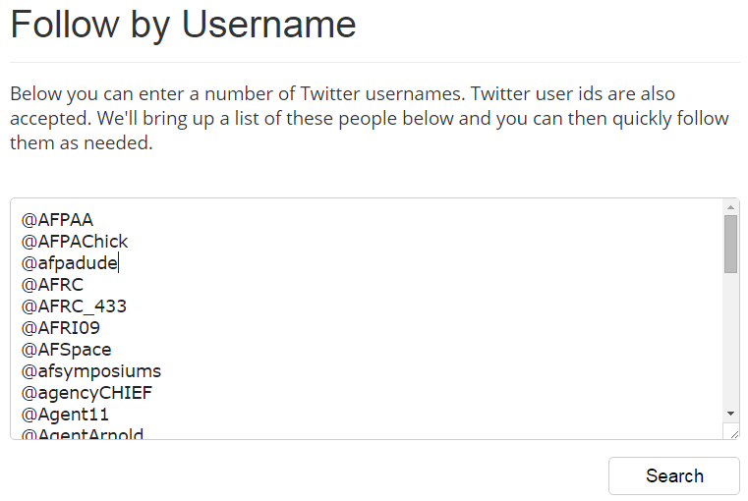Select the @AFRC line in textarea
Viewport: 748px width, 501px height.
click(x=52, y=285)
